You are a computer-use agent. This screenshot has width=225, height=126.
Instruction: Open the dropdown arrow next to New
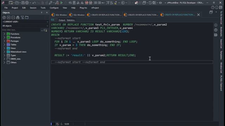point(14,3)
